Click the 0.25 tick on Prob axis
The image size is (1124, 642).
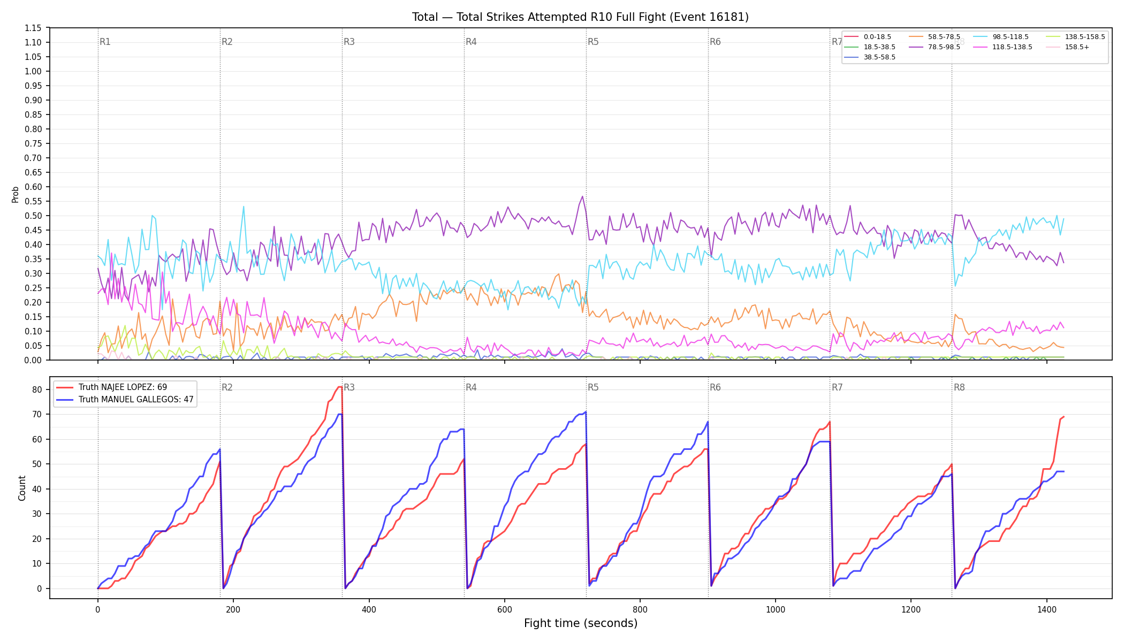pos(33,288)
